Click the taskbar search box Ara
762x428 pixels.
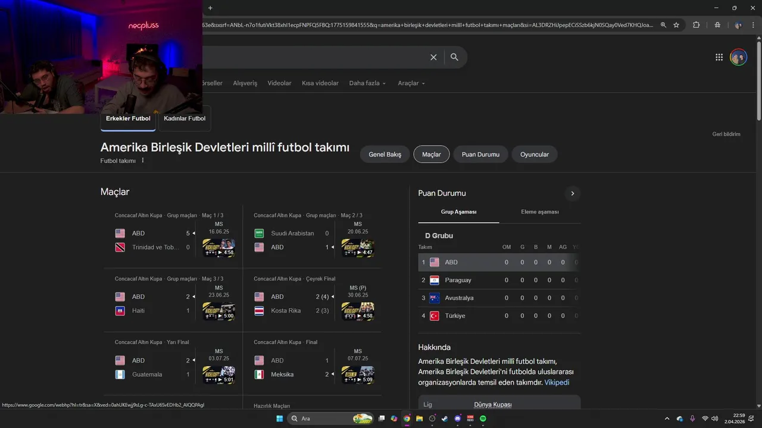[x=330, y=418]
